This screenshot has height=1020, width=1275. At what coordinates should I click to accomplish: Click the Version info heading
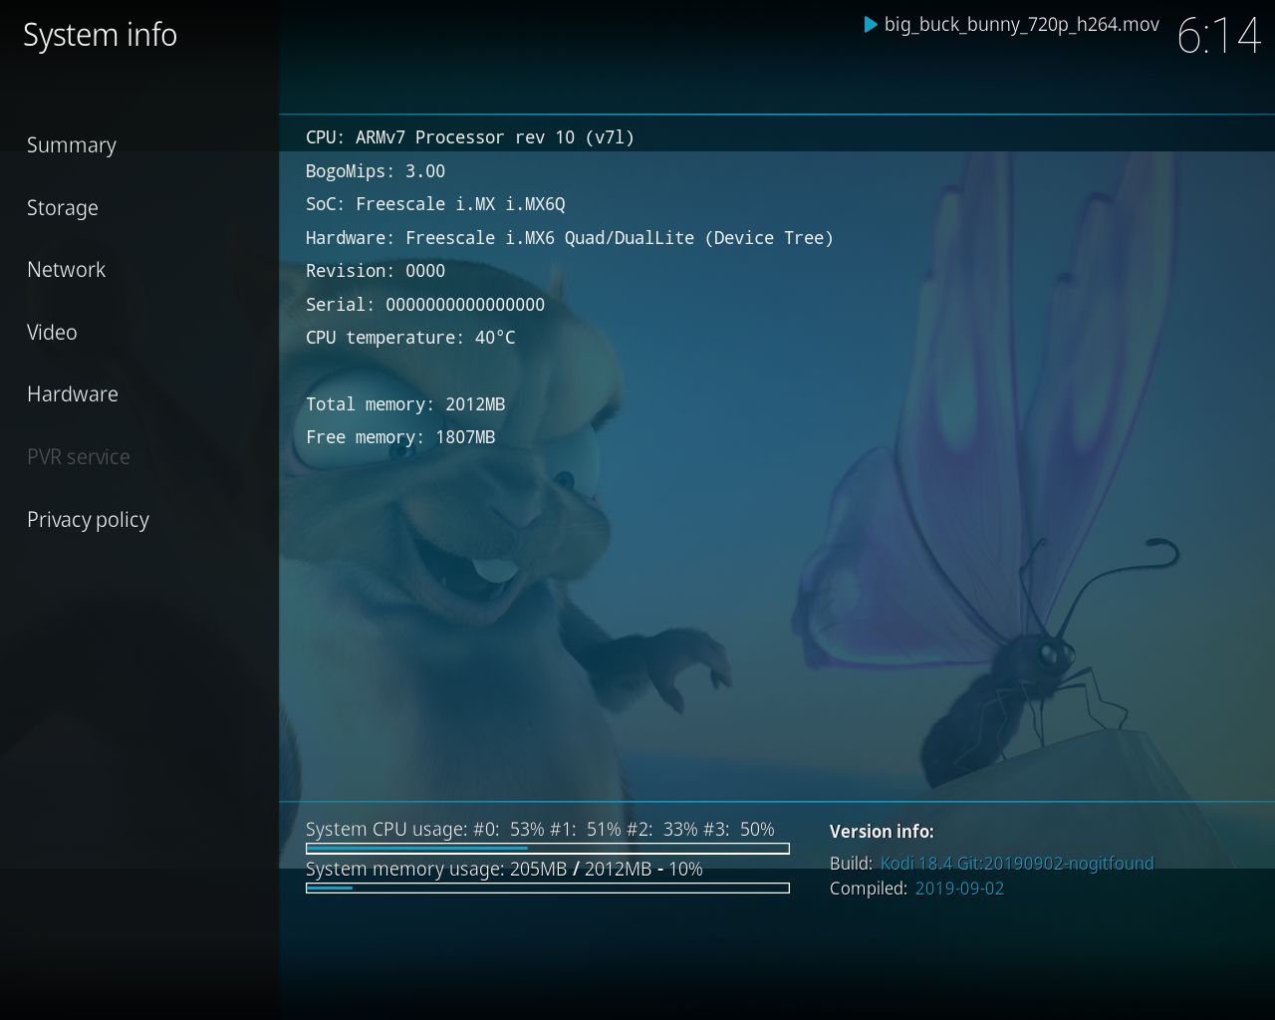pyautogui.click(x=882, y=832)
